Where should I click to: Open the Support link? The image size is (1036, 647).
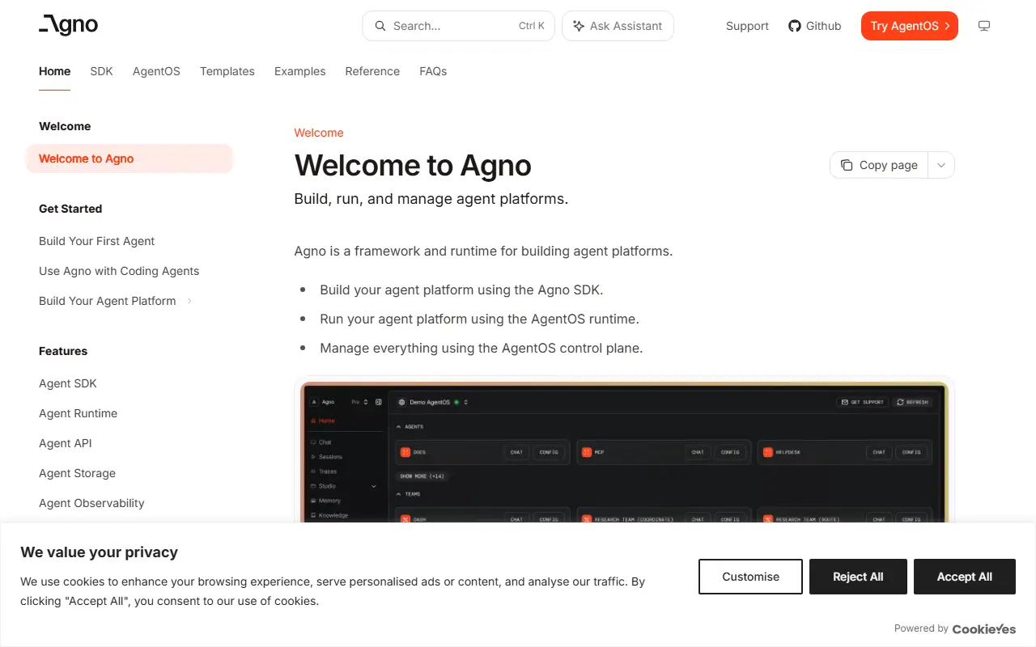[x=747, y=26]
